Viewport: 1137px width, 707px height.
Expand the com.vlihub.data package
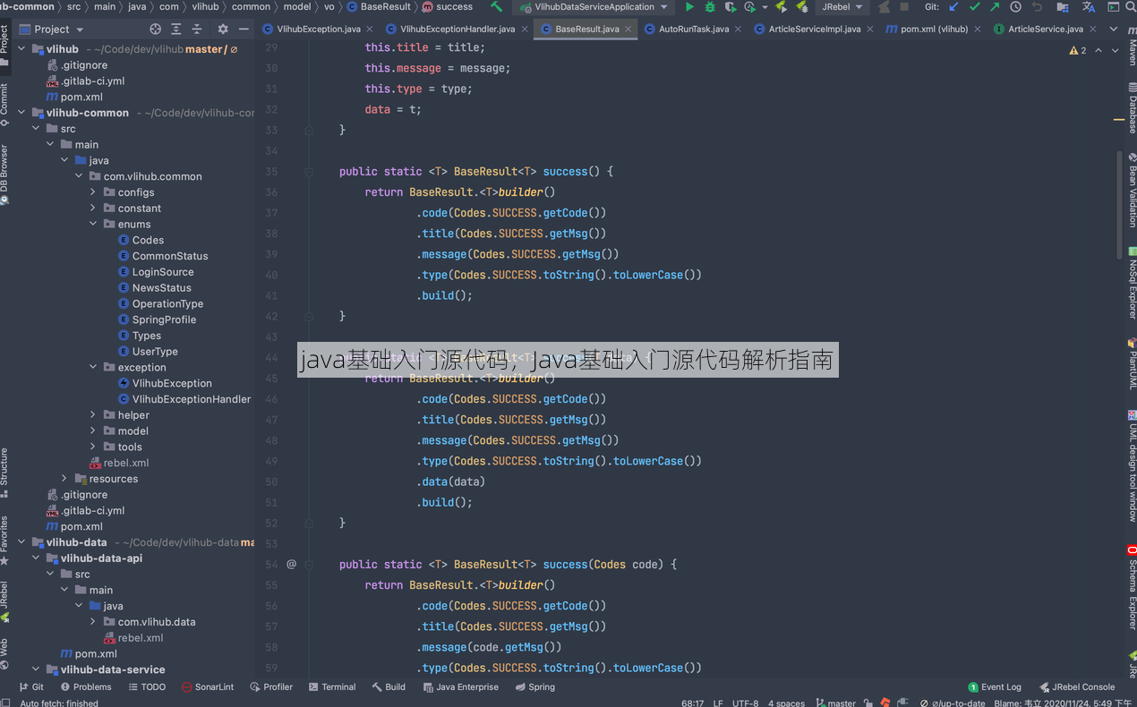(x=93, y=622)
